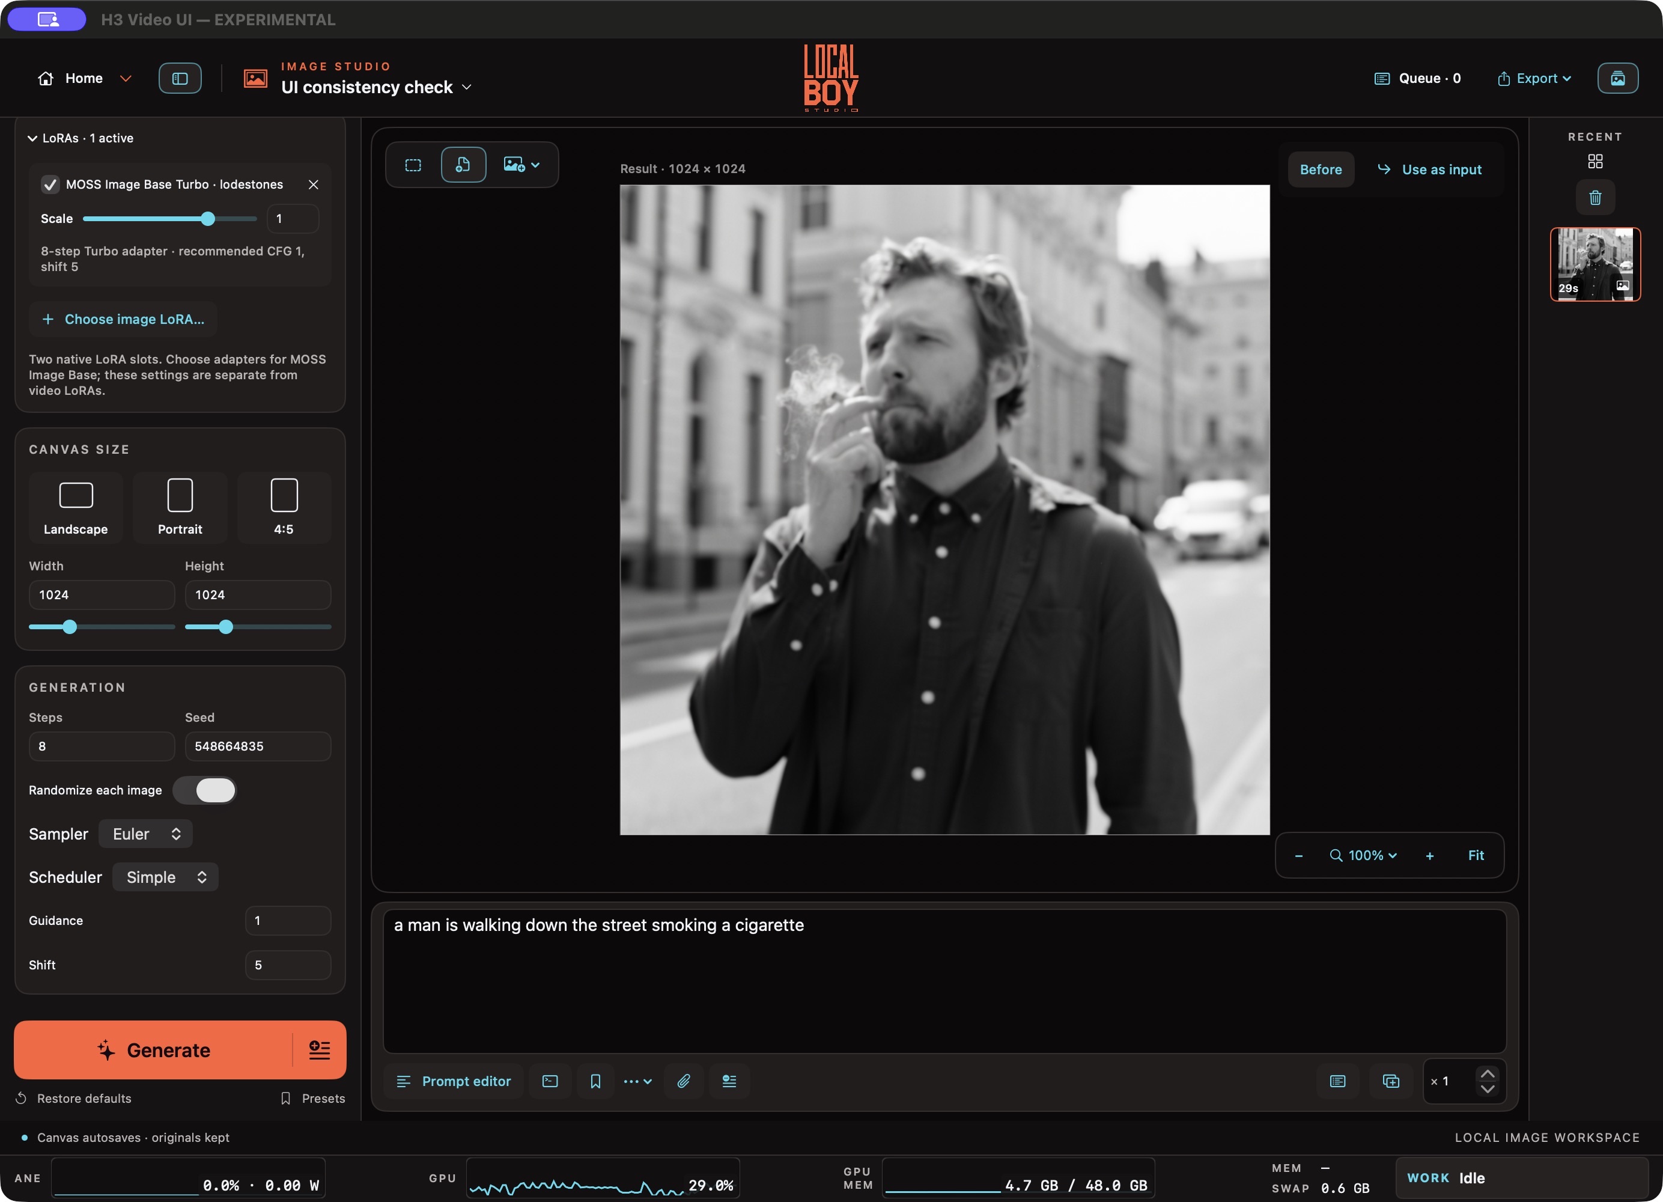Open the Scheduler Simple dropdown
Image resolution: width=1663 pixels, height=1202 pixels.
pyautogui.click(x=166, y=877)
